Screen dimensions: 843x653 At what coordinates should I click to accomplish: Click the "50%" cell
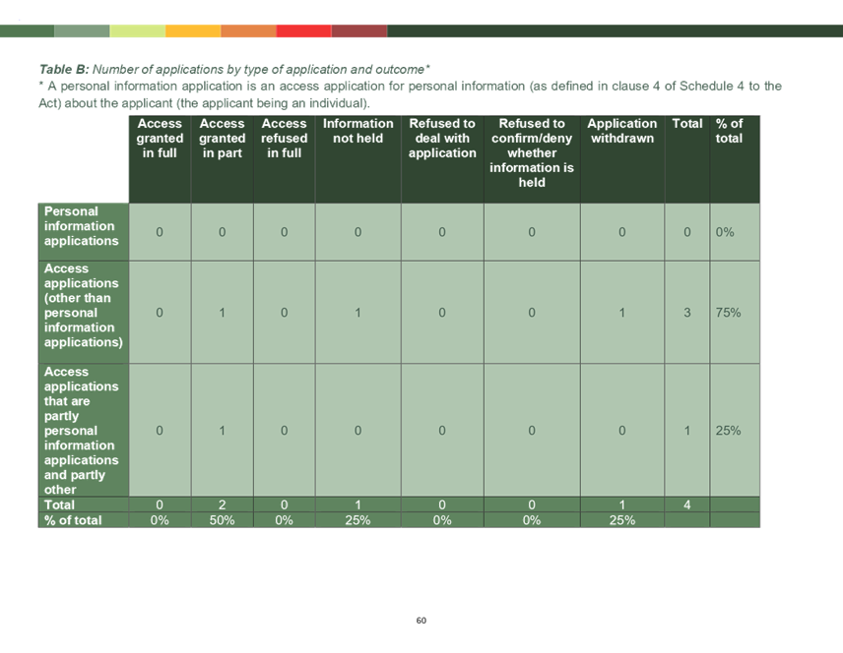222,520
